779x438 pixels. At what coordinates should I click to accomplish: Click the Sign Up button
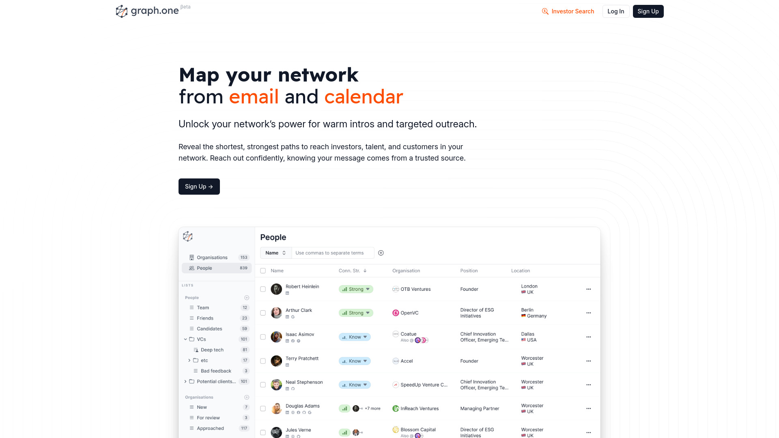(648, 11)
